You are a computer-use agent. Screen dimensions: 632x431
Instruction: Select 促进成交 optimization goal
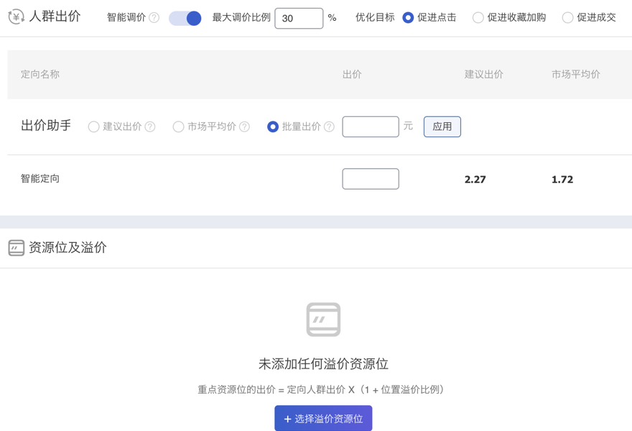click(x=567, y=18)
